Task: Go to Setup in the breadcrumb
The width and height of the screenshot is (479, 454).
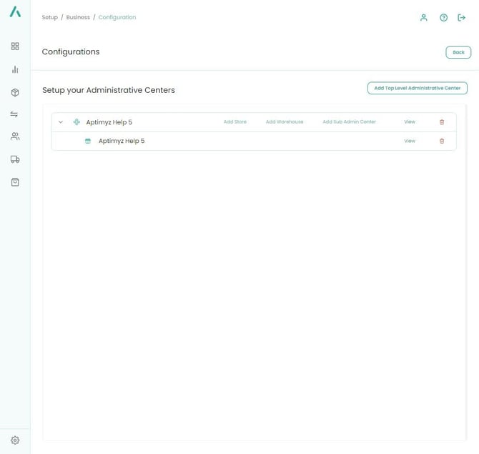Action: (49, 17)
